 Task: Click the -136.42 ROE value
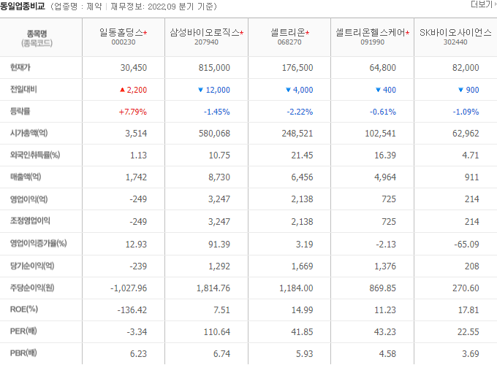tap(132, 310)
